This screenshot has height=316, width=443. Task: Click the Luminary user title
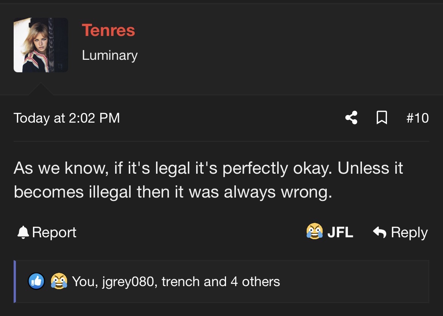[x=110, y=55]
